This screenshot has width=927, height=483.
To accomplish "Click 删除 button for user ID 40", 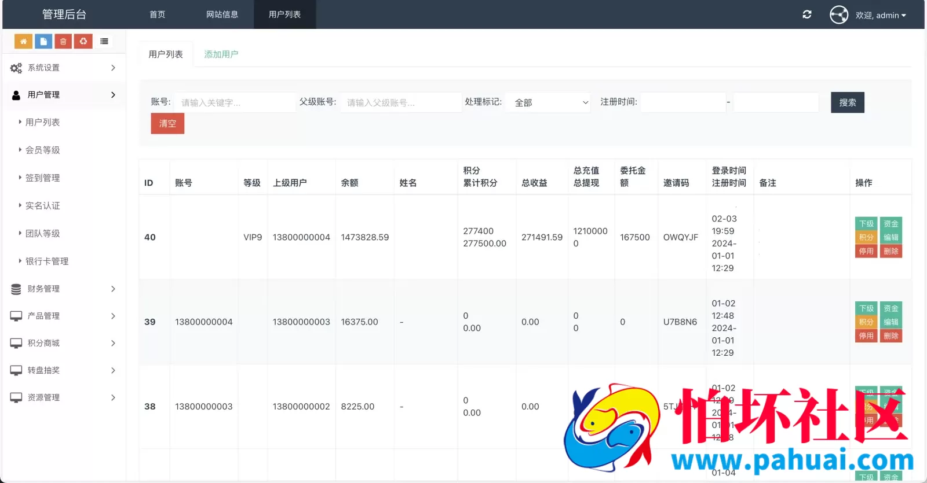I will [x=891, y=251].
